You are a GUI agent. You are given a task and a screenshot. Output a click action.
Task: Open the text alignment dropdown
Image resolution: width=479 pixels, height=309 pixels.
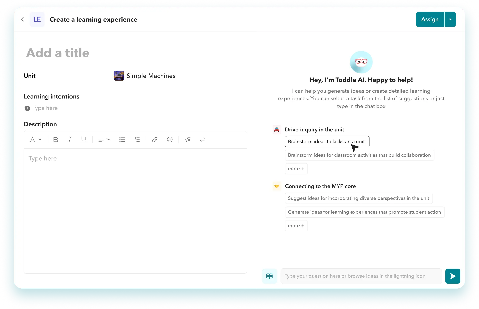coord(104,140)
